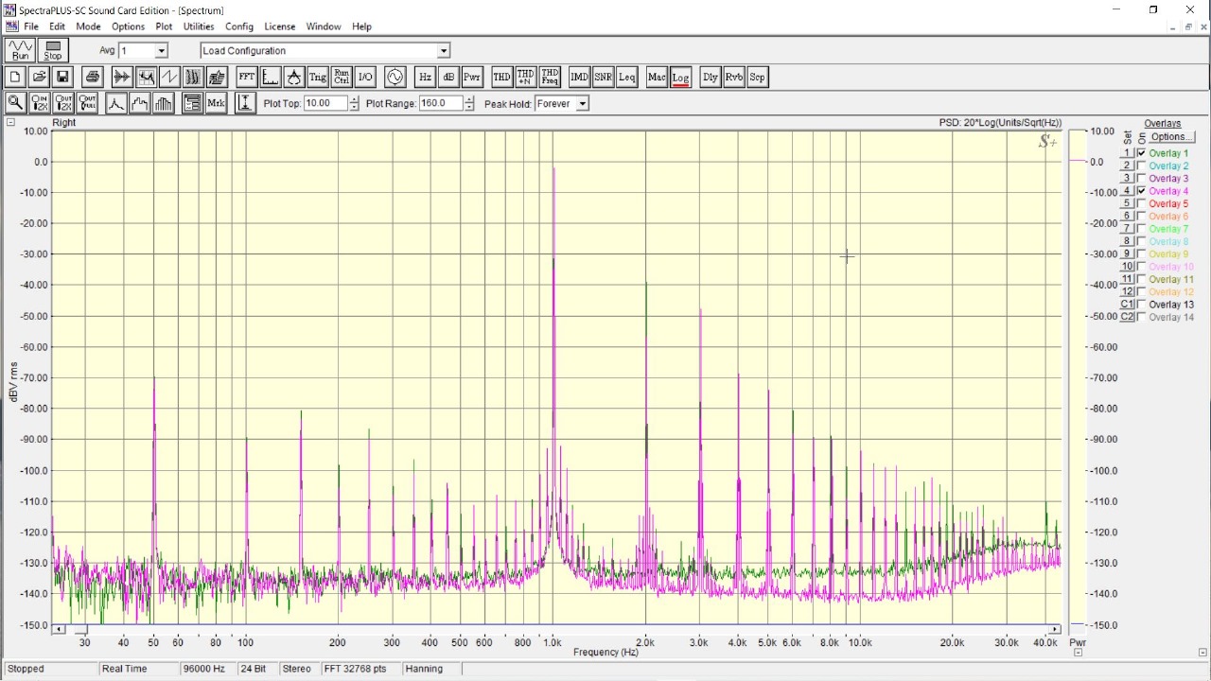Open the Utilities menu
1211x681 pixels.
(x=199, y=26)
